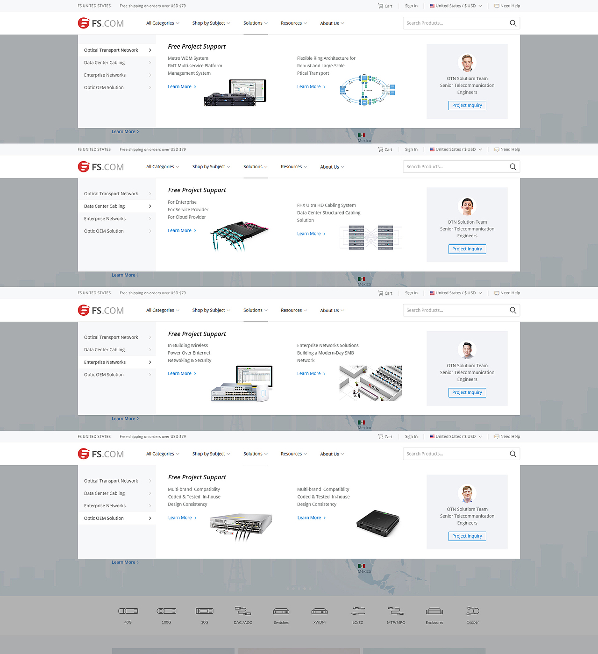598x654 pixels.
Task: Open the Enclosures category icon
Action: coord(434,611)
